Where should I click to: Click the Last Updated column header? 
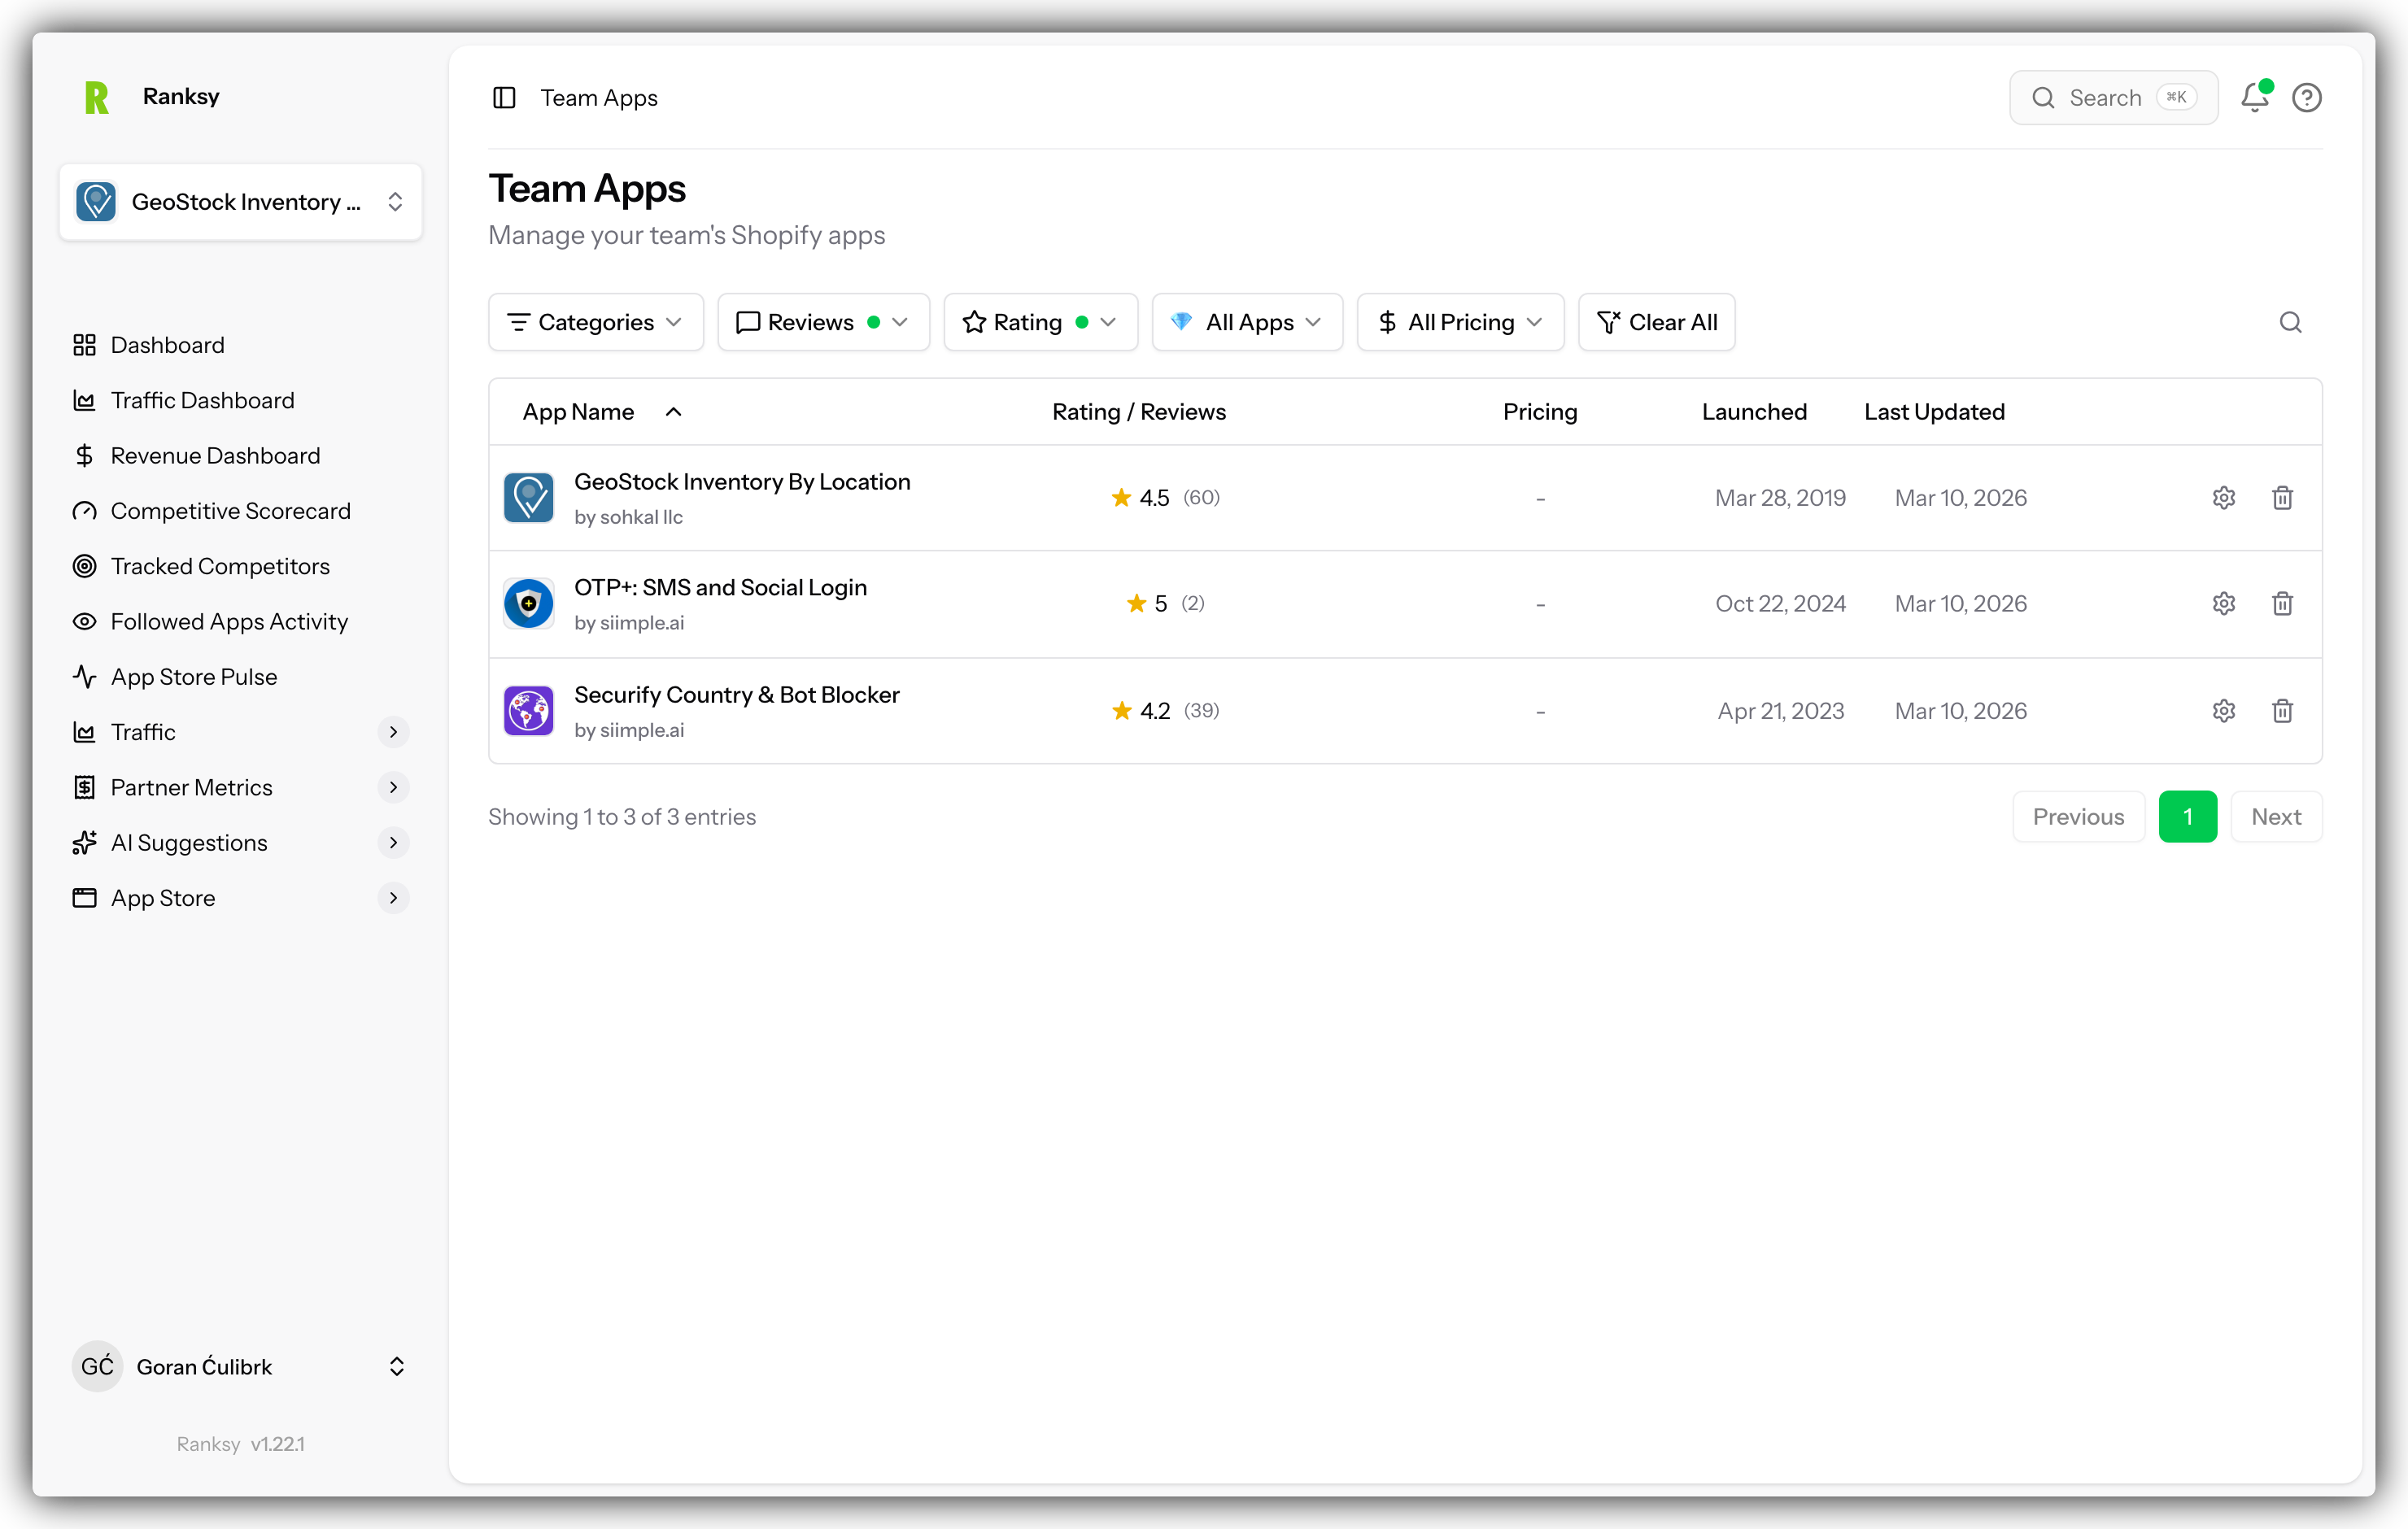tap(1934, 412)
